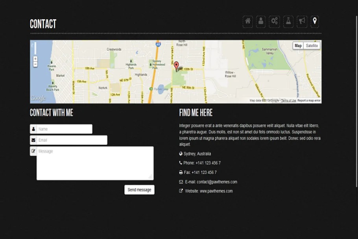Click Report a map error link
358x239 pixels.
(309, 101)
